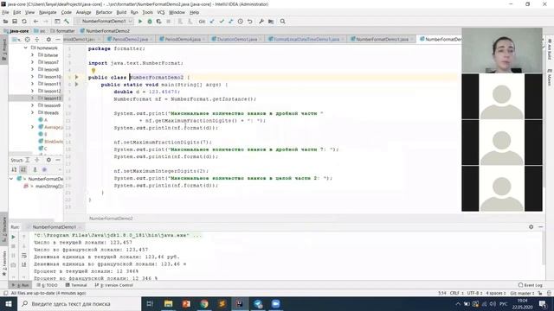
Task: Expand the lesson12 folder
Action: pos(33,91)
